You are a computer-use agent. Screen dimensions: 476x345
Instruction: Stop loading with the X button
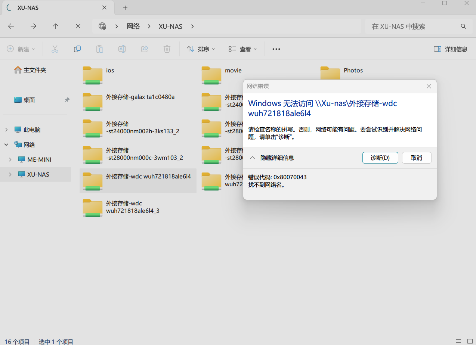tap(78, 26)
